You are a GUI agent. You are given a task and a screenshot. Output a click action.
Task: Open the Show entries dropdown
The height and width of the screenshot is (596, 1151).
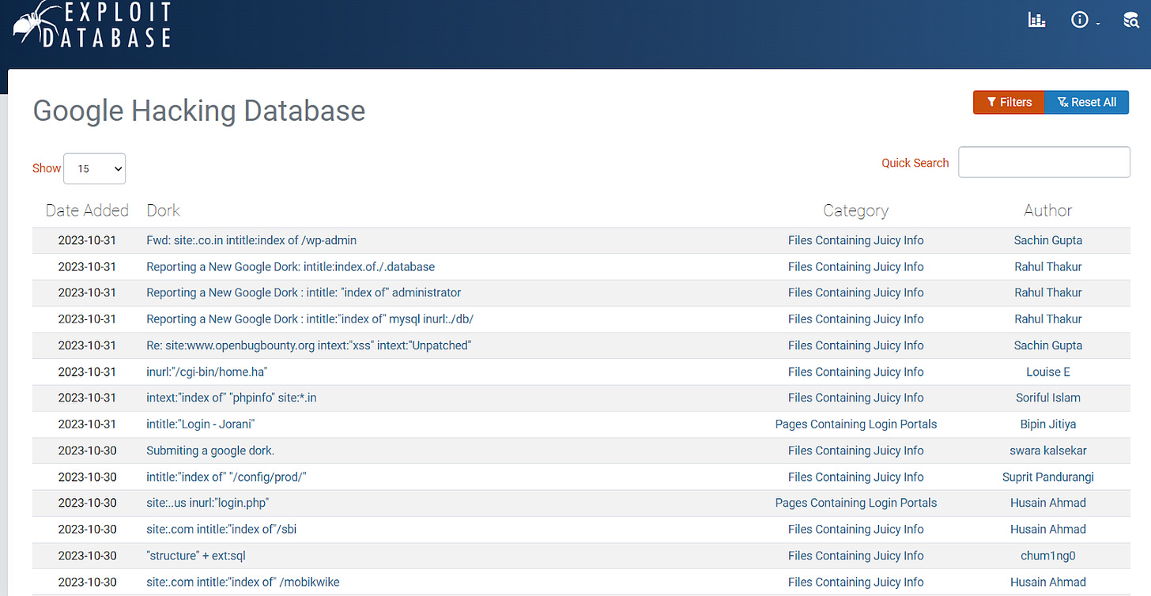94,168
